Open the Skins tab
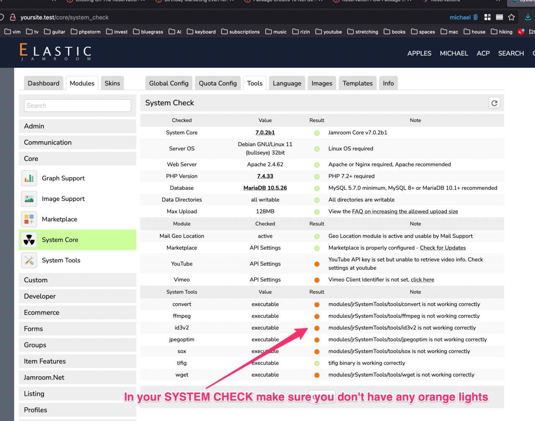Viewport: 535px width, 421px height. tap(112, 83)
